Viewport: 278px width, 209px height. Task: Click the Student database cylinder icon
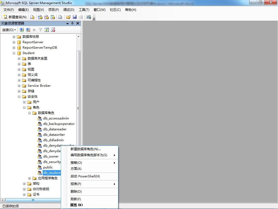click(x=19, y=53)
